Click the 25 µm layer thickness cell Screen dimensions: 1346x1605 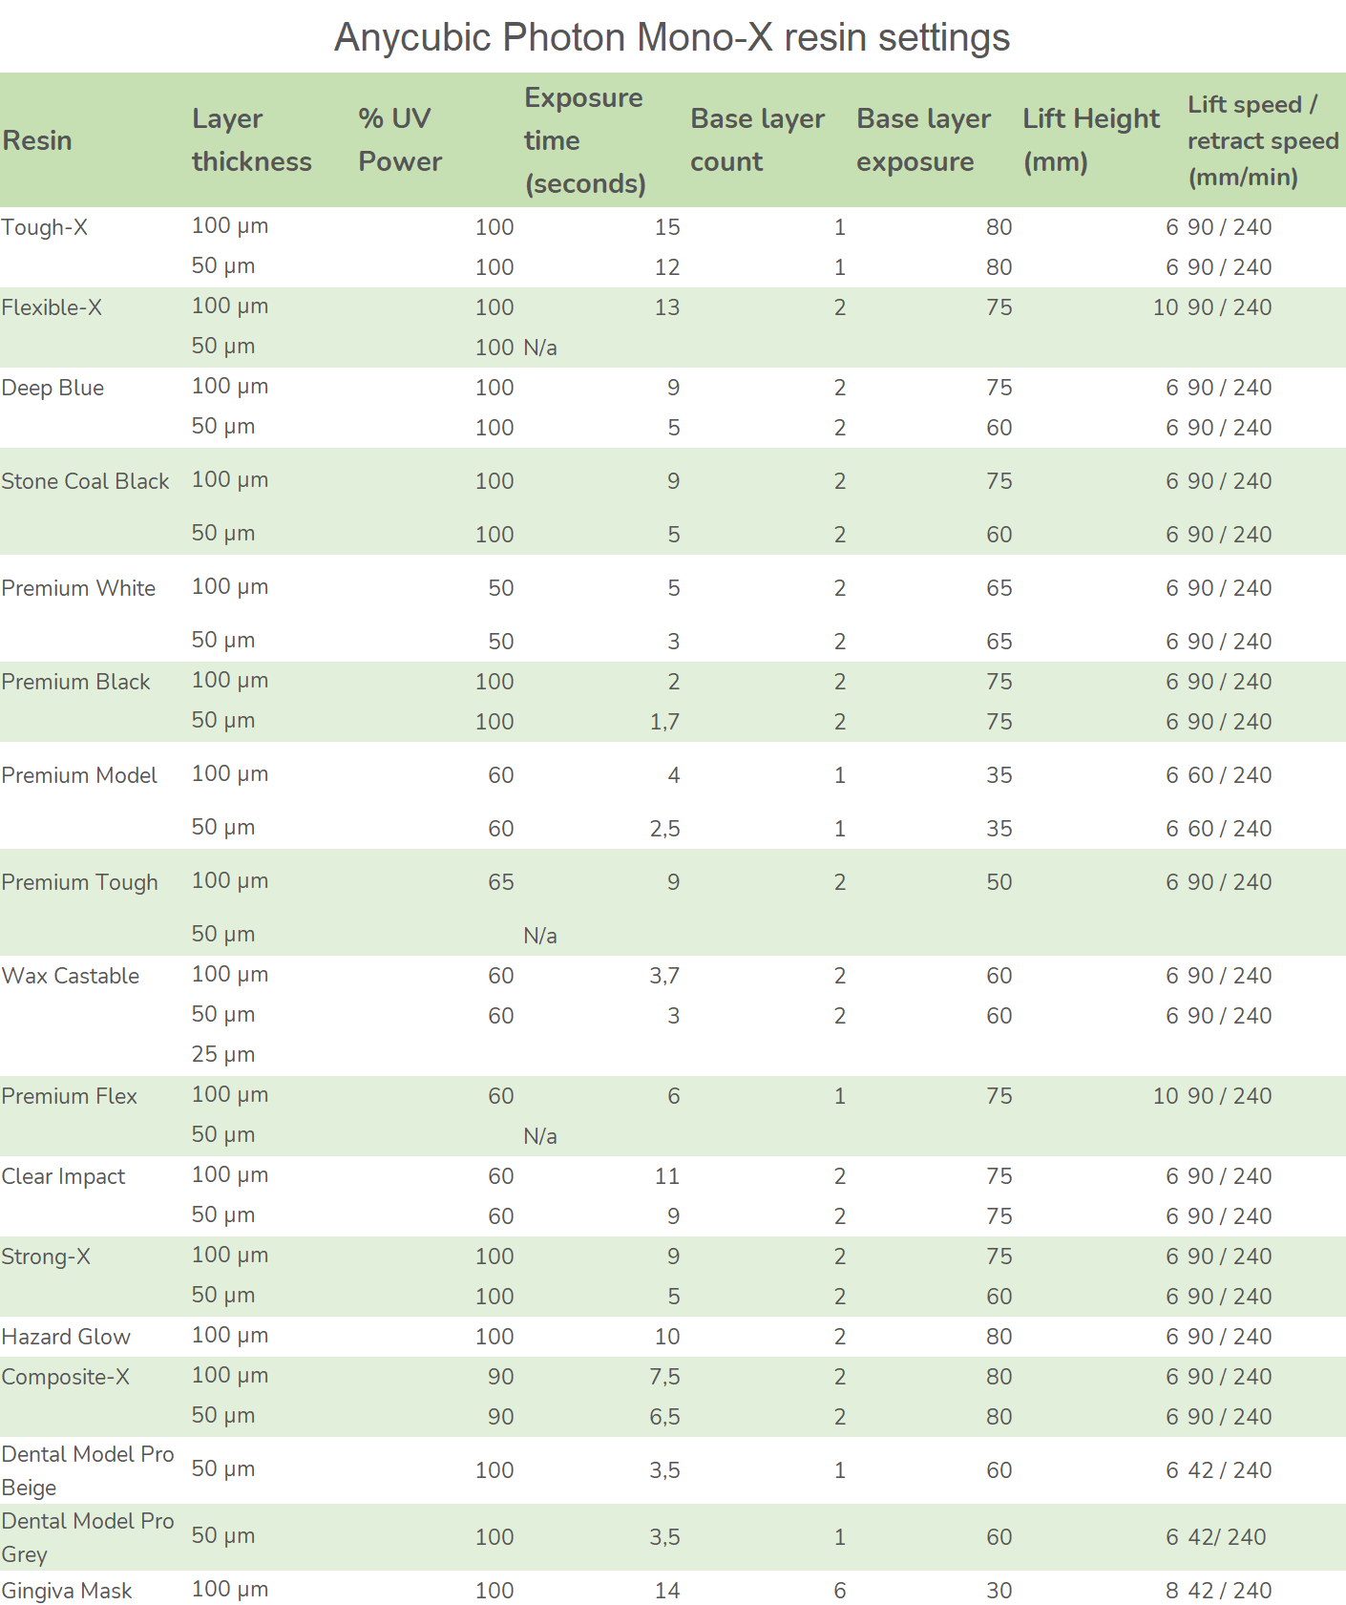pos(223,1054)
